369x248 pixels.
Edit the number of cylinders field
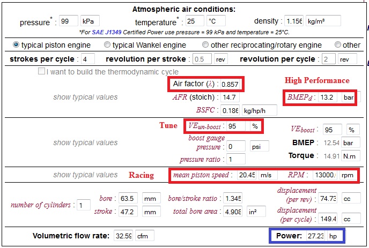tap(84, 205)
